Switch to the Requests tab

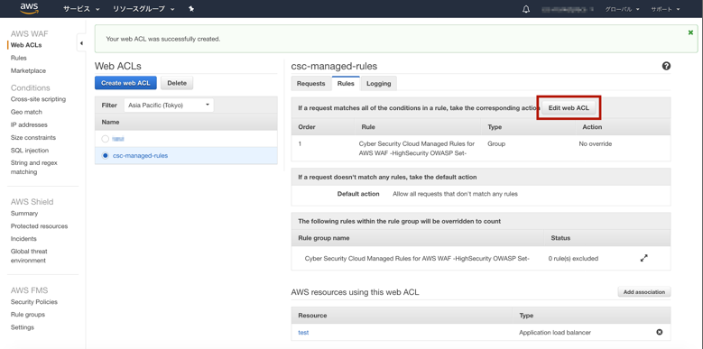310,83
